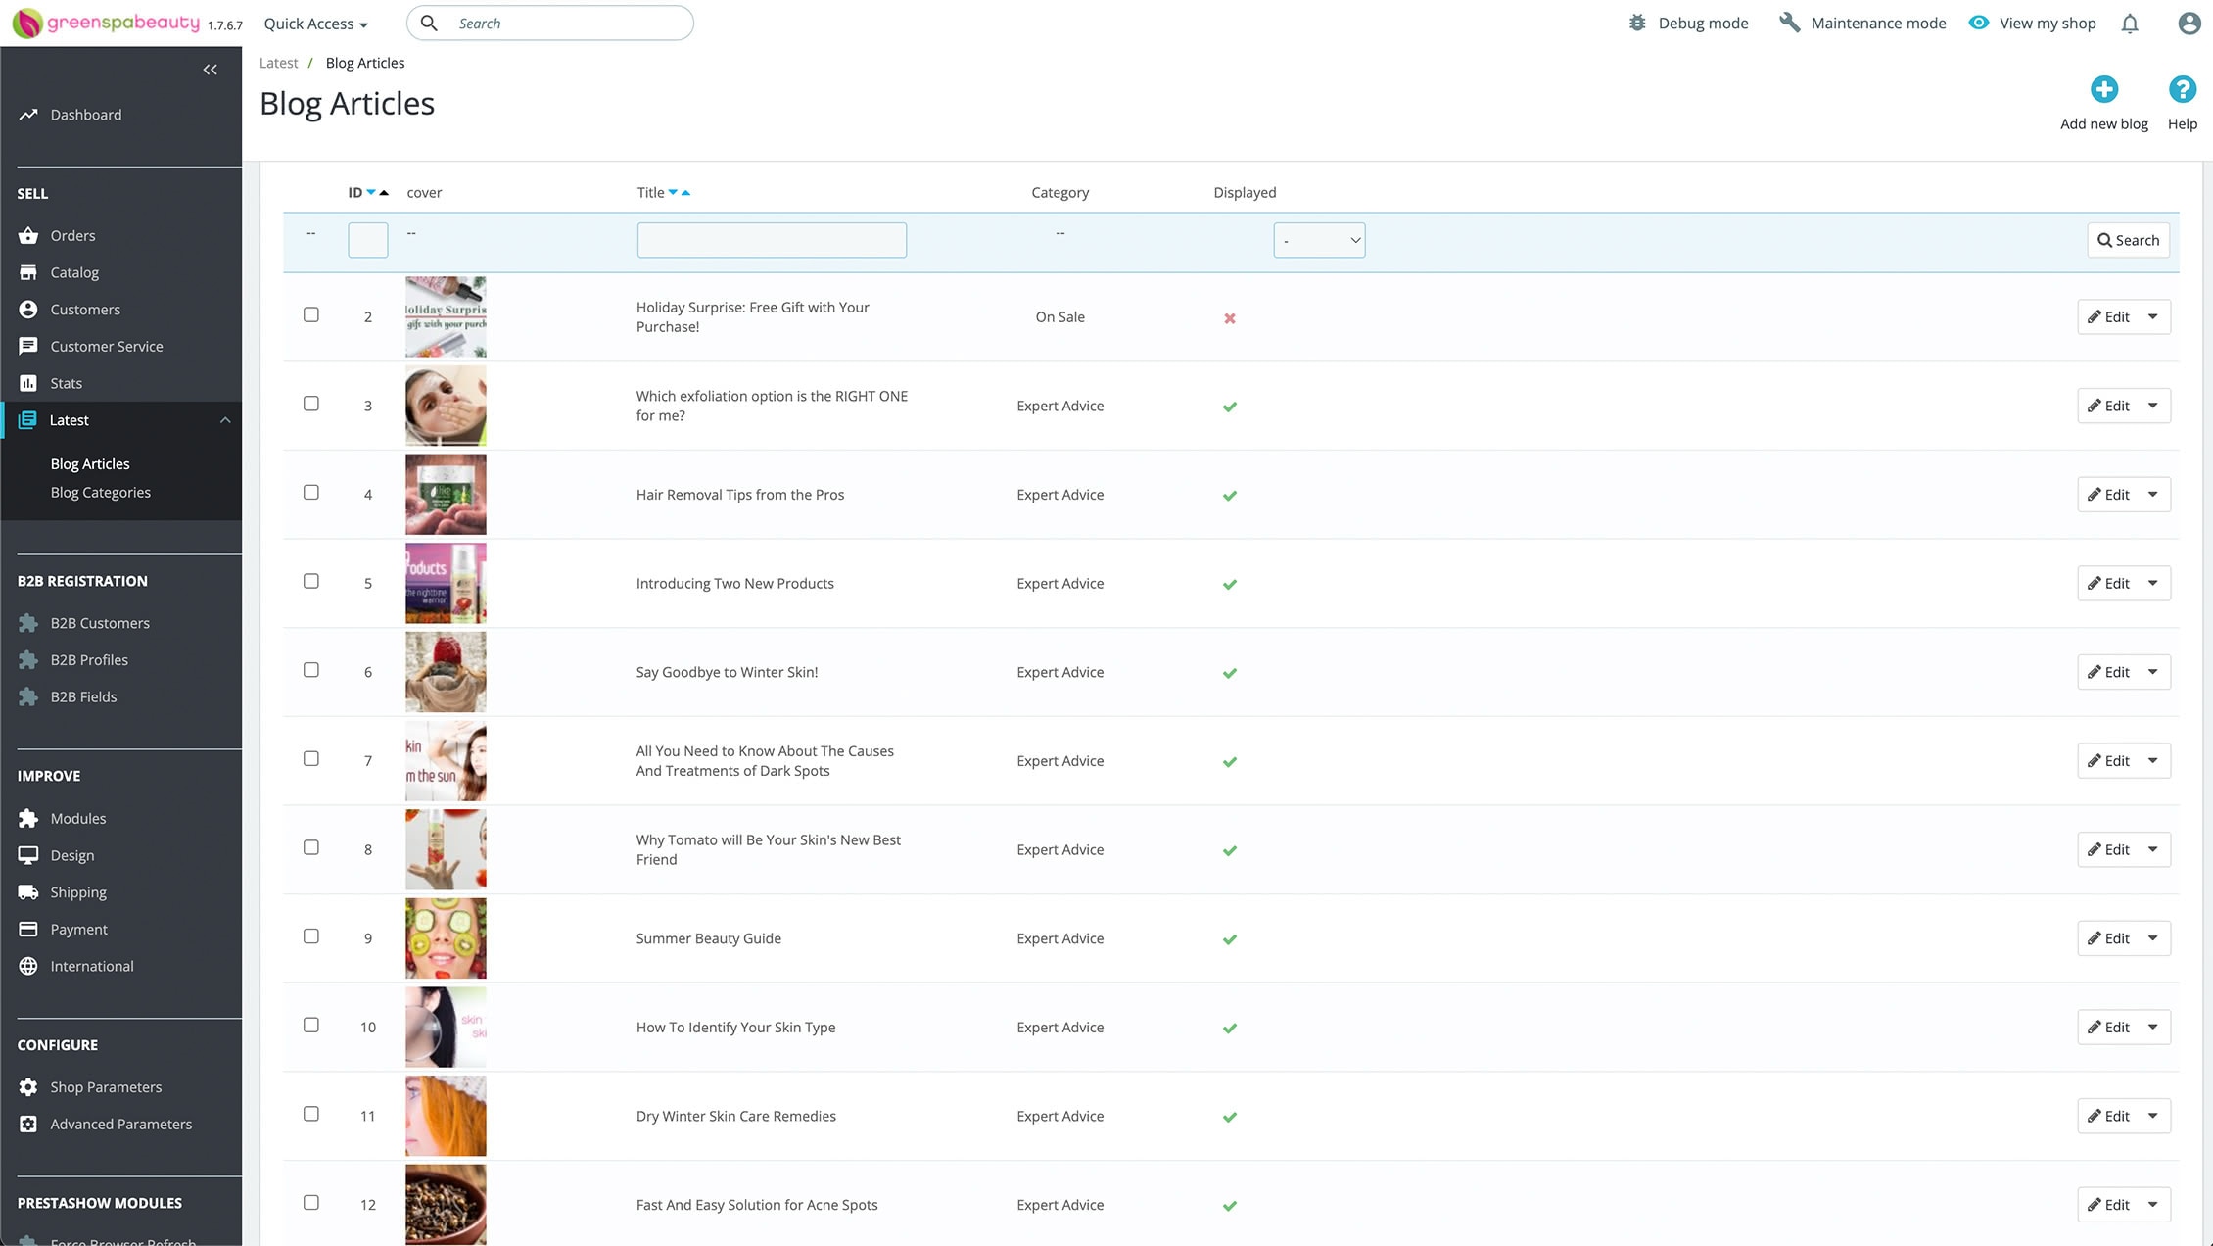The width and height of the screenshot is (2213, 1246).
Task: Open Blog Categories in sidebar
Action: pos(101,493)
